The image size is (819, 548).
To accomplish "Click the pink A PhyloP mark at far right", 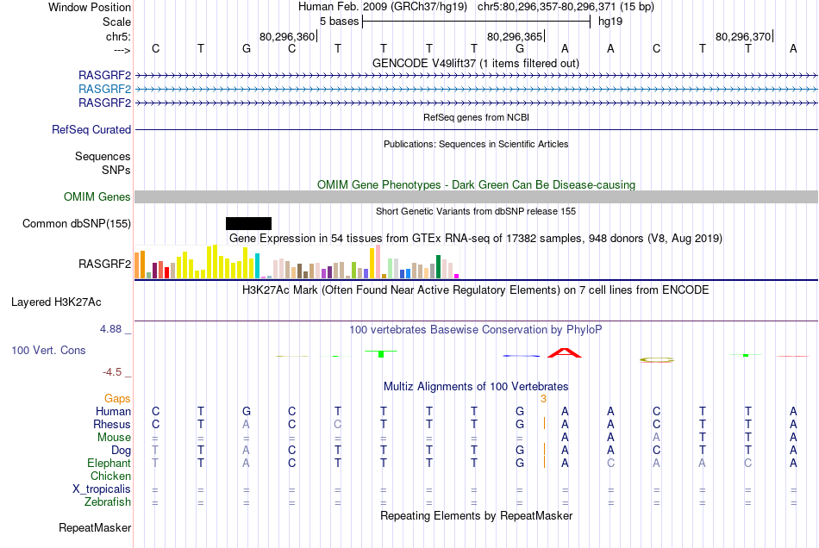I will (x=793, y=356).
